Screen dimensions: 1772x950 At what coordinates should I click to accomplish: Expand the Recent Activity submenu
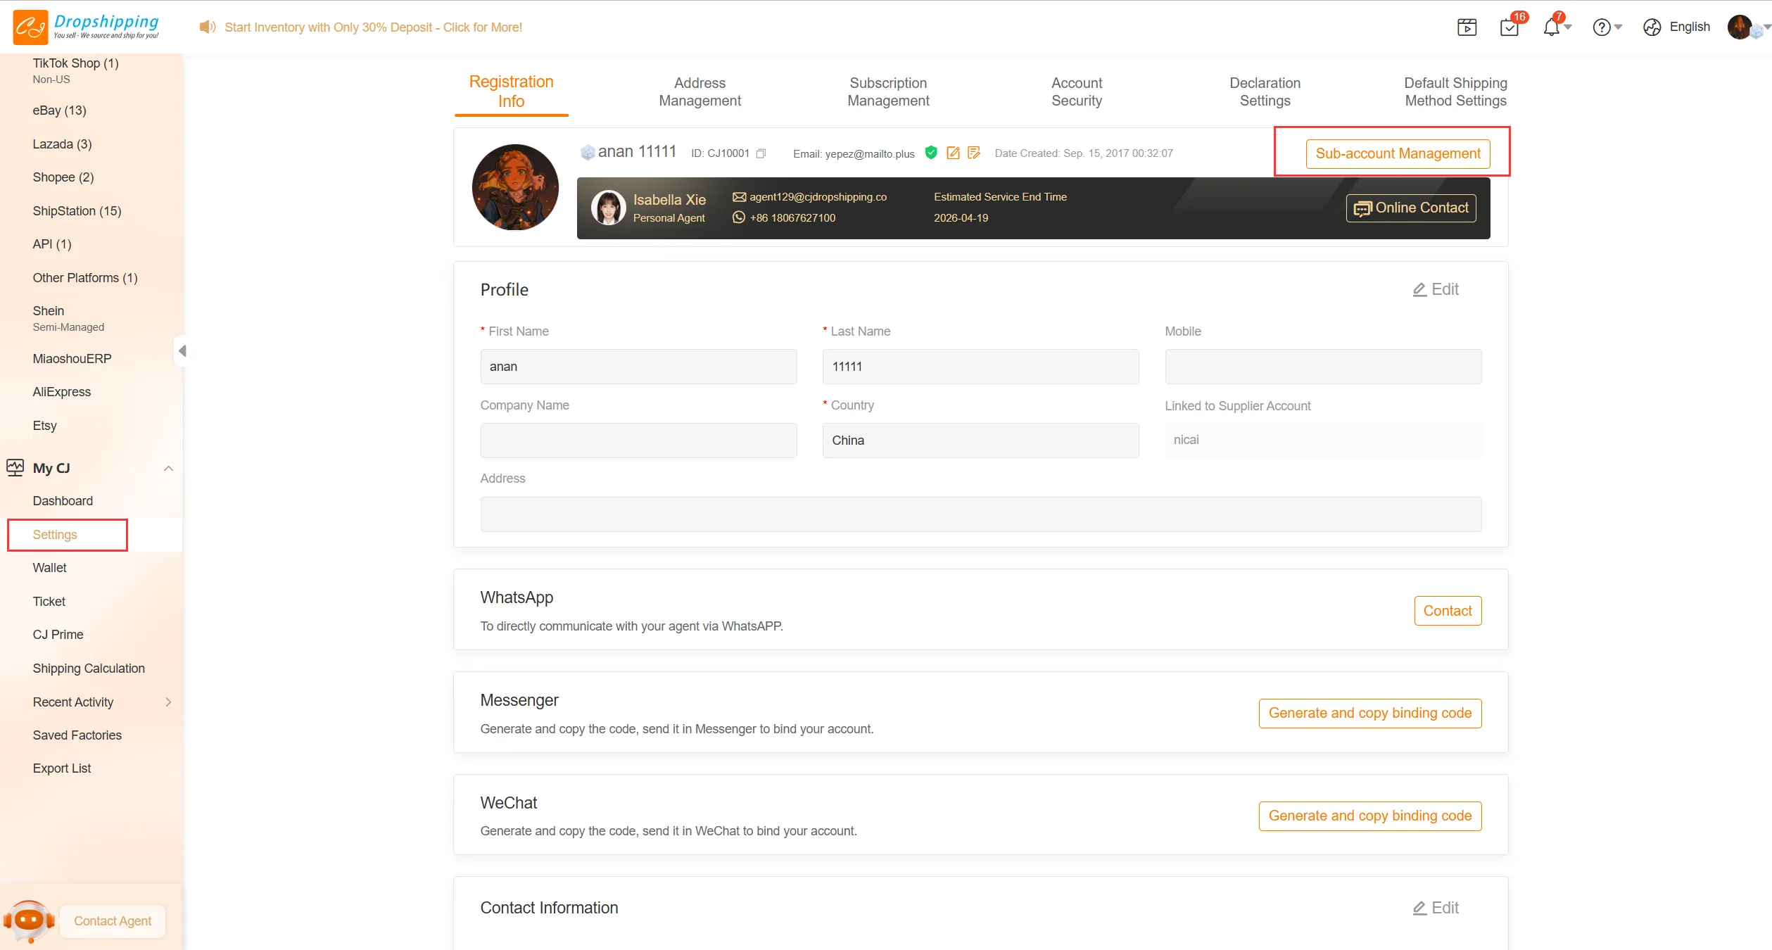[168, 702]
